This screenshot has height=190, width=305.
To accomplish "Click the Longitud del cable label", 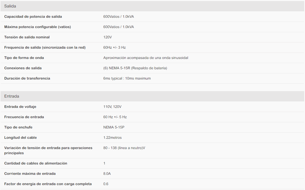I will click(x=20, y=137).
